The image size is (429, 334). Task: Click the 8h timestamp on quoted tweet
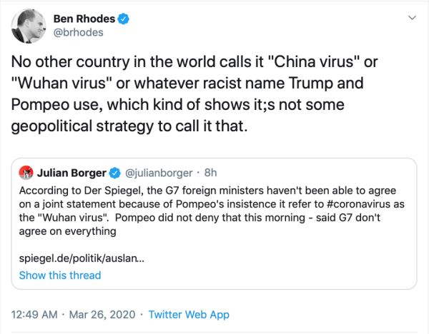click(x=212, y=173)
